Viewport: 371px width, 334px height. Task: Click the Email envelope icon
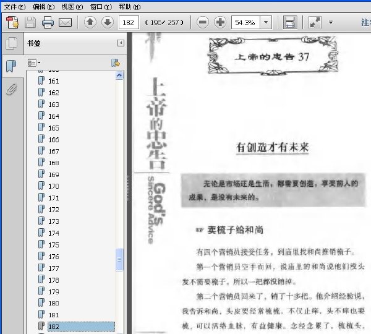[x=65, y=23]
